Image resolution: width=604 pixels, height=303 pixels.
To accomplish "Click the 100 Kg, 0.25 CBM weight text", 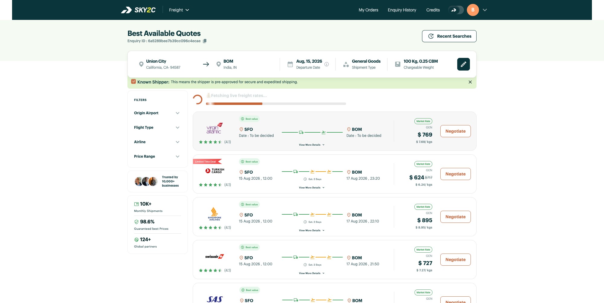I will point(421,61).
